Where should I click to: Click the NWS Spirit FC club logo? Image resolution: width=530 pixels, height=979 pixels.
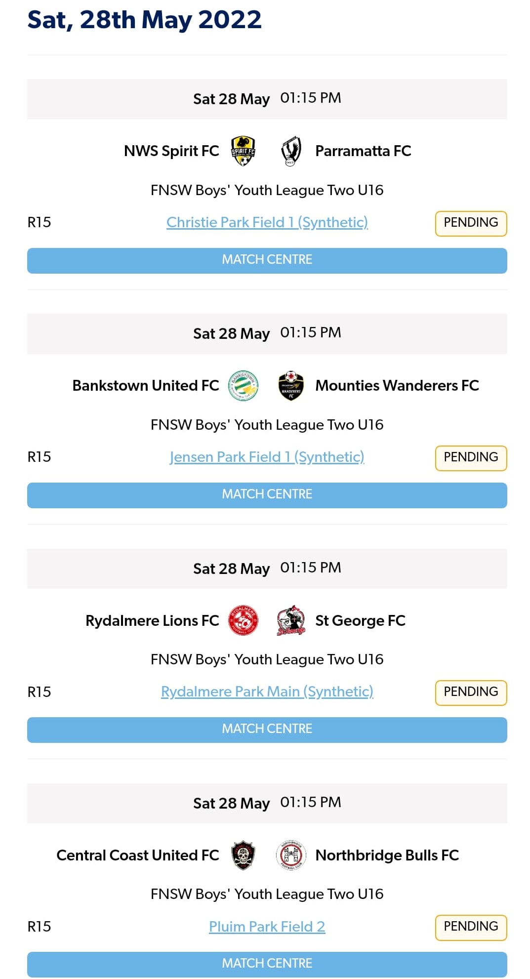pyautogui.click(x=243, y=151)
